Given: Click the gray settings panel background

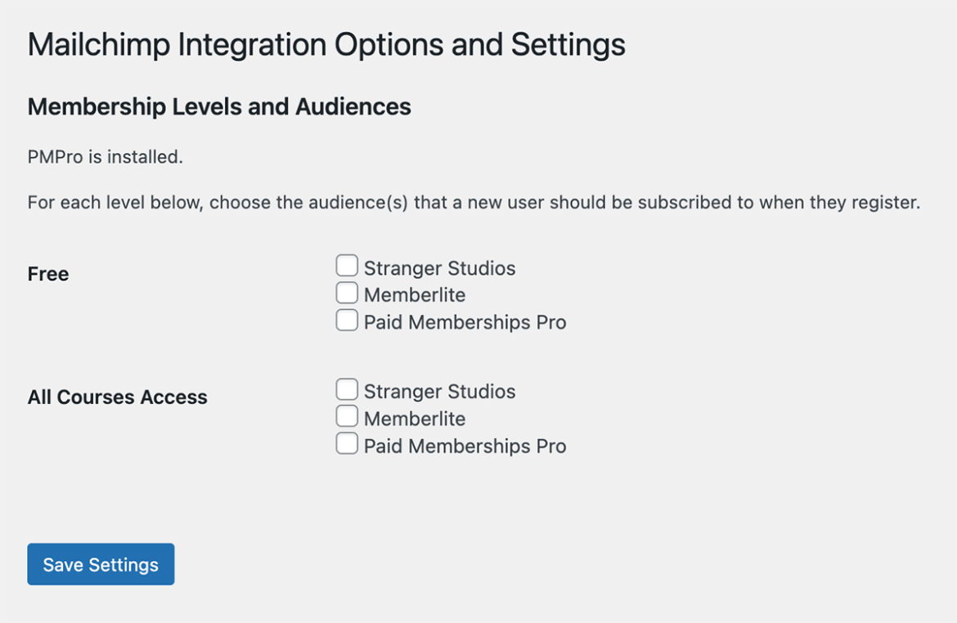Looking at the screenshot, I should (736, 523).
